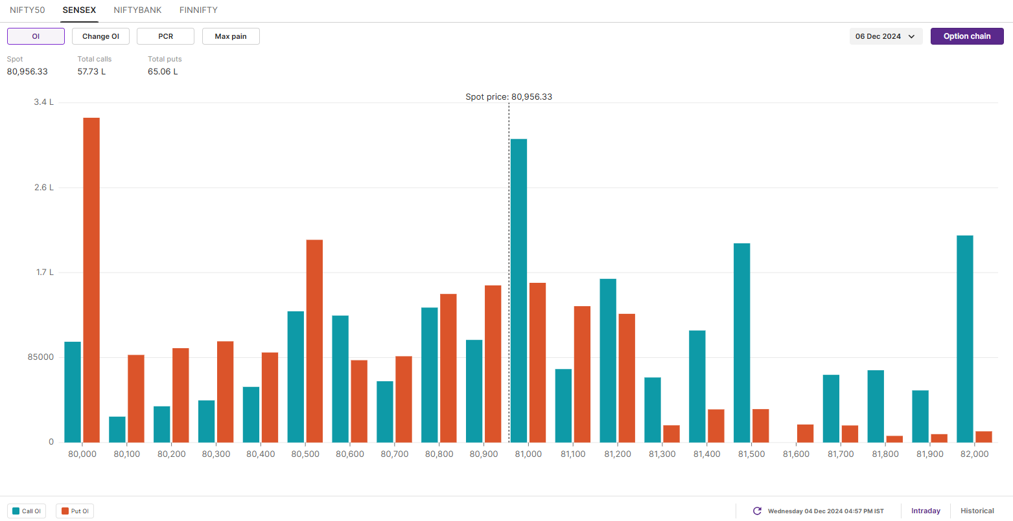Click the 1.7 L y-axis label
1013x521 pixels.
pyautogui.click(x=45, y=272)
